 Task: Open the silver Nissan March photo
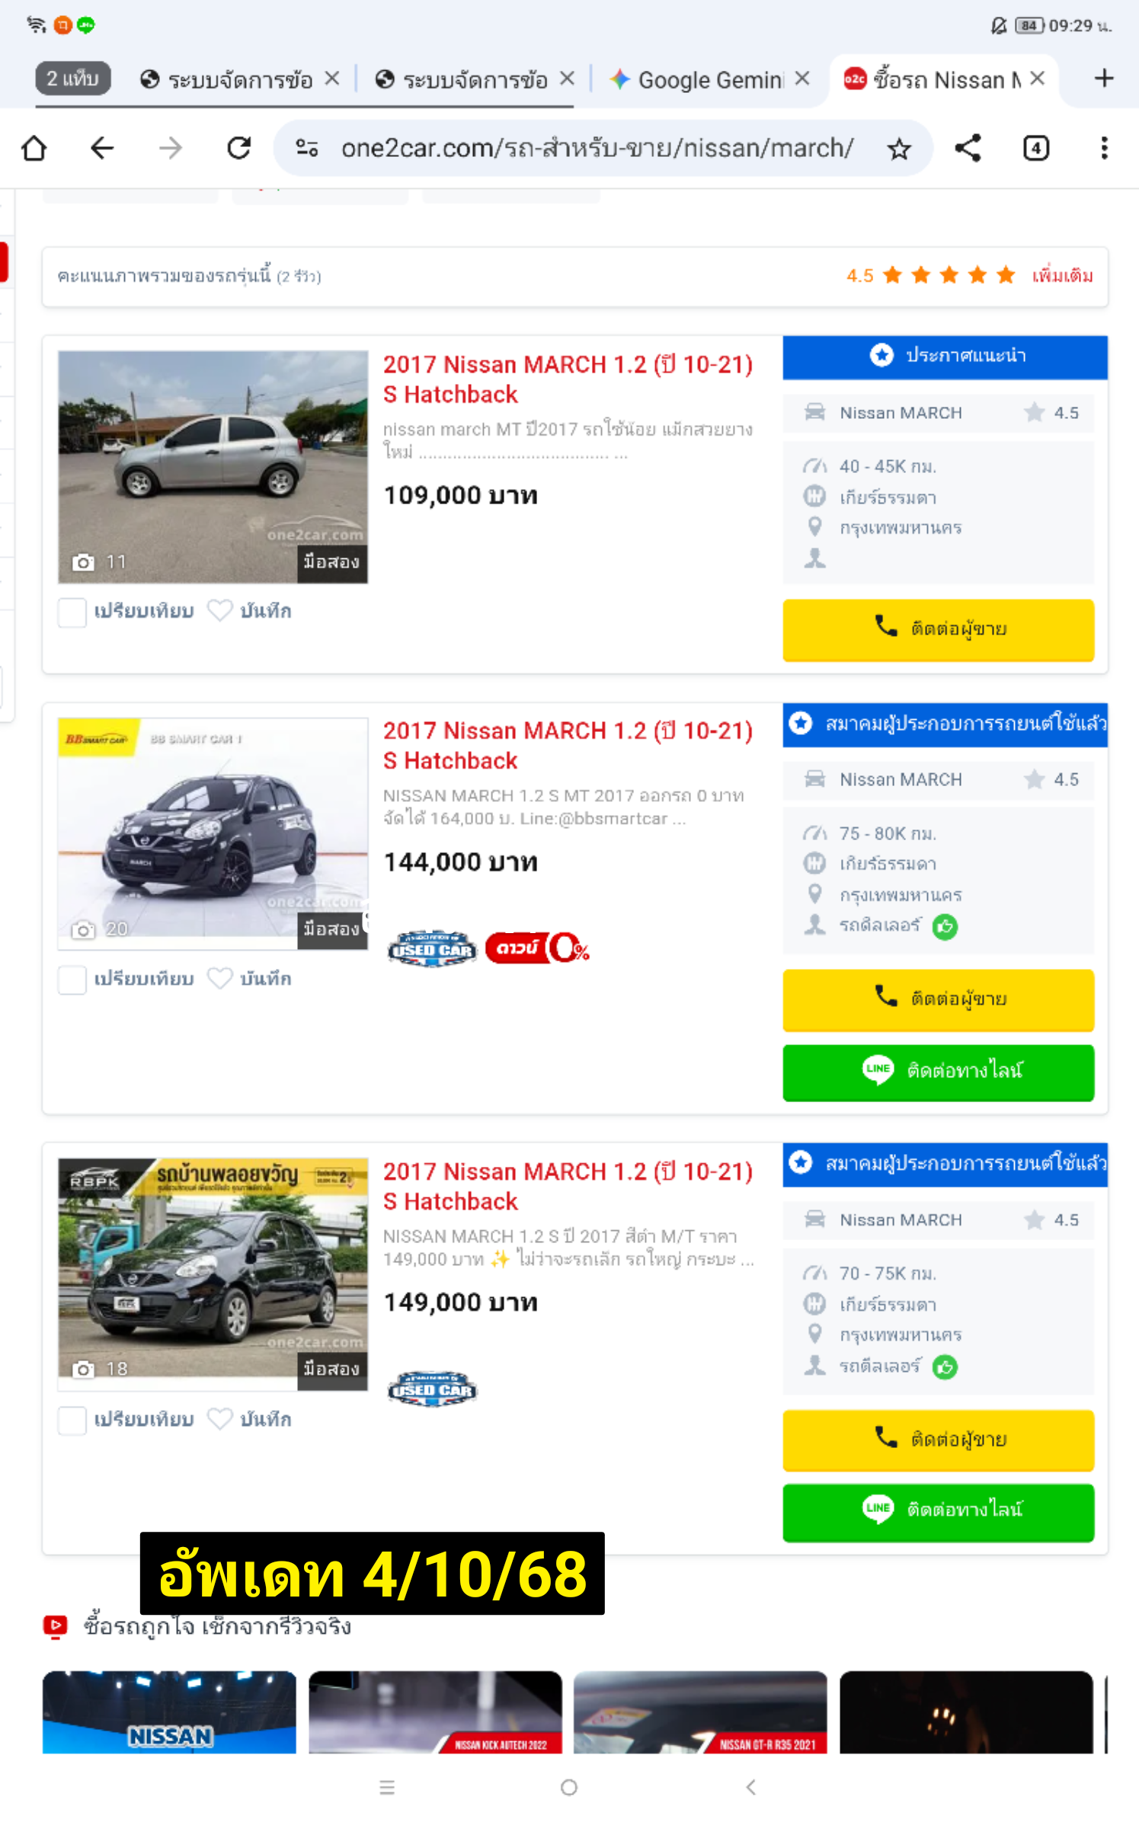(213, 467)
